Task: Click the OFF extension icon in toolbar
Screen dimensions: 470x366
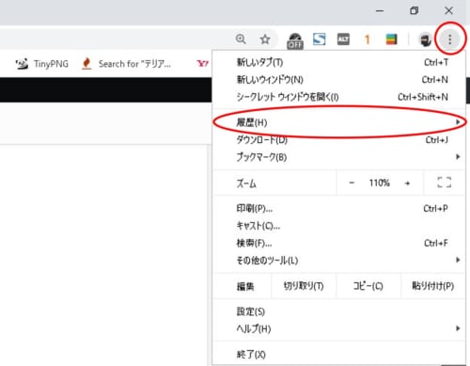Action: tap(295, 41)
